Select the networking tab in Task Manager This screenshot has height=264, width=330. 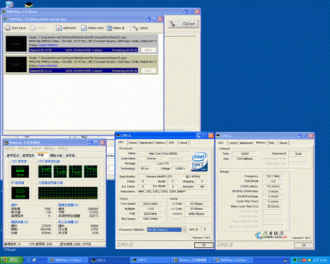[56, 155]
